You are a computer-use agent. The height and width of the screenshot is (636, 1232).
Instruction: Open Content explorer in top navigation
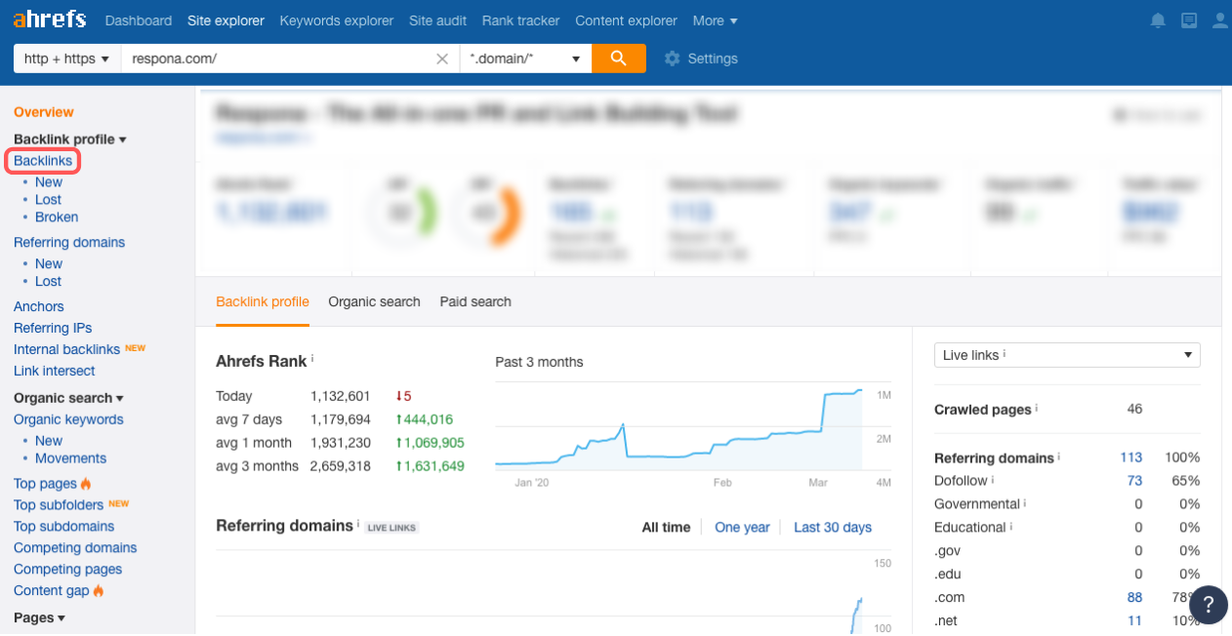click(626, 20)
